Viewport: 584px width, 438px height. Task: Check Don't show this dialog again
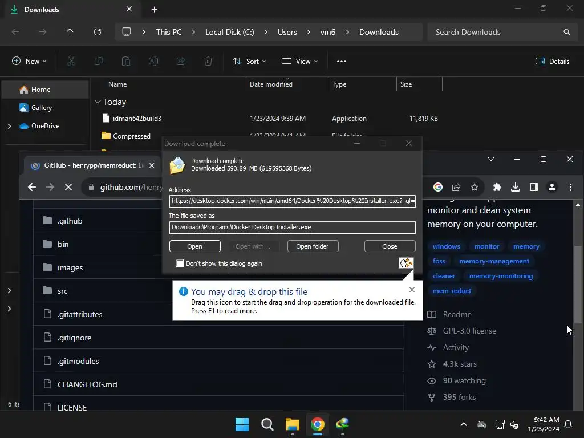coord(180,263)
